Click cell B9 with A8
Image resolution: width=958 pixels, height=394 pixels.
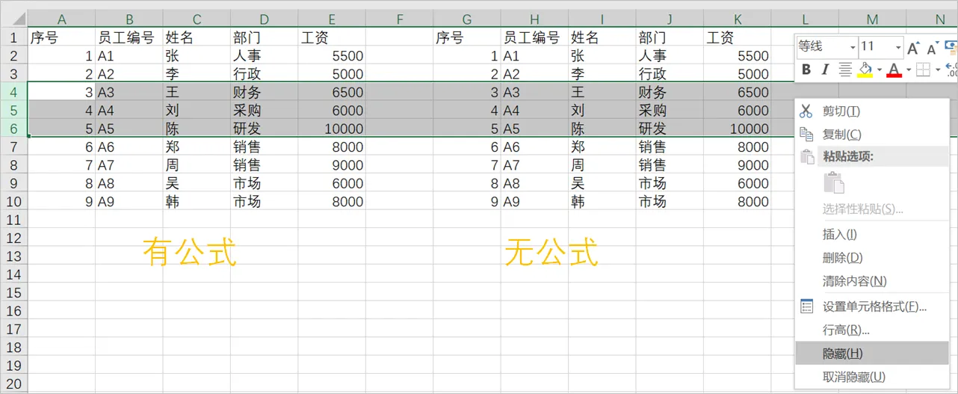coord(129,183)
